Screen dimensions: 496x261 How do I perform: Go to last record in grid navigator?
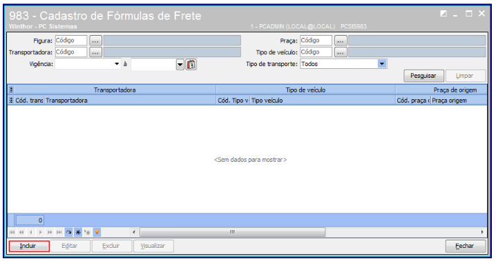tap(59, 232)
